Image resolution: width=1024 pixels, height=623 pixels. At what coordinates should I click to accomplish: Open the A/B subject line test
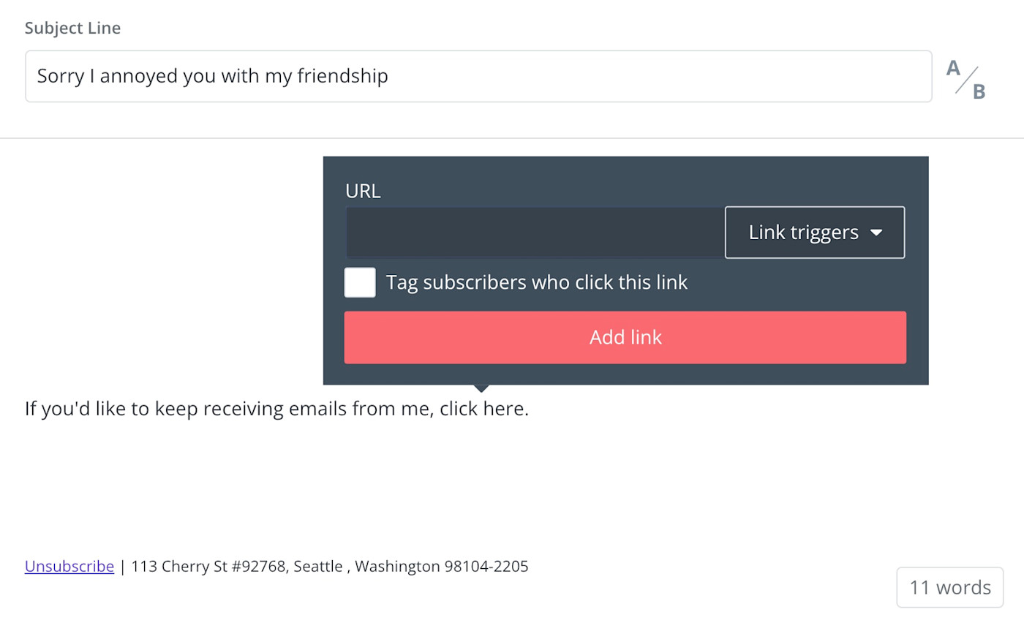[x=965, y=79]
